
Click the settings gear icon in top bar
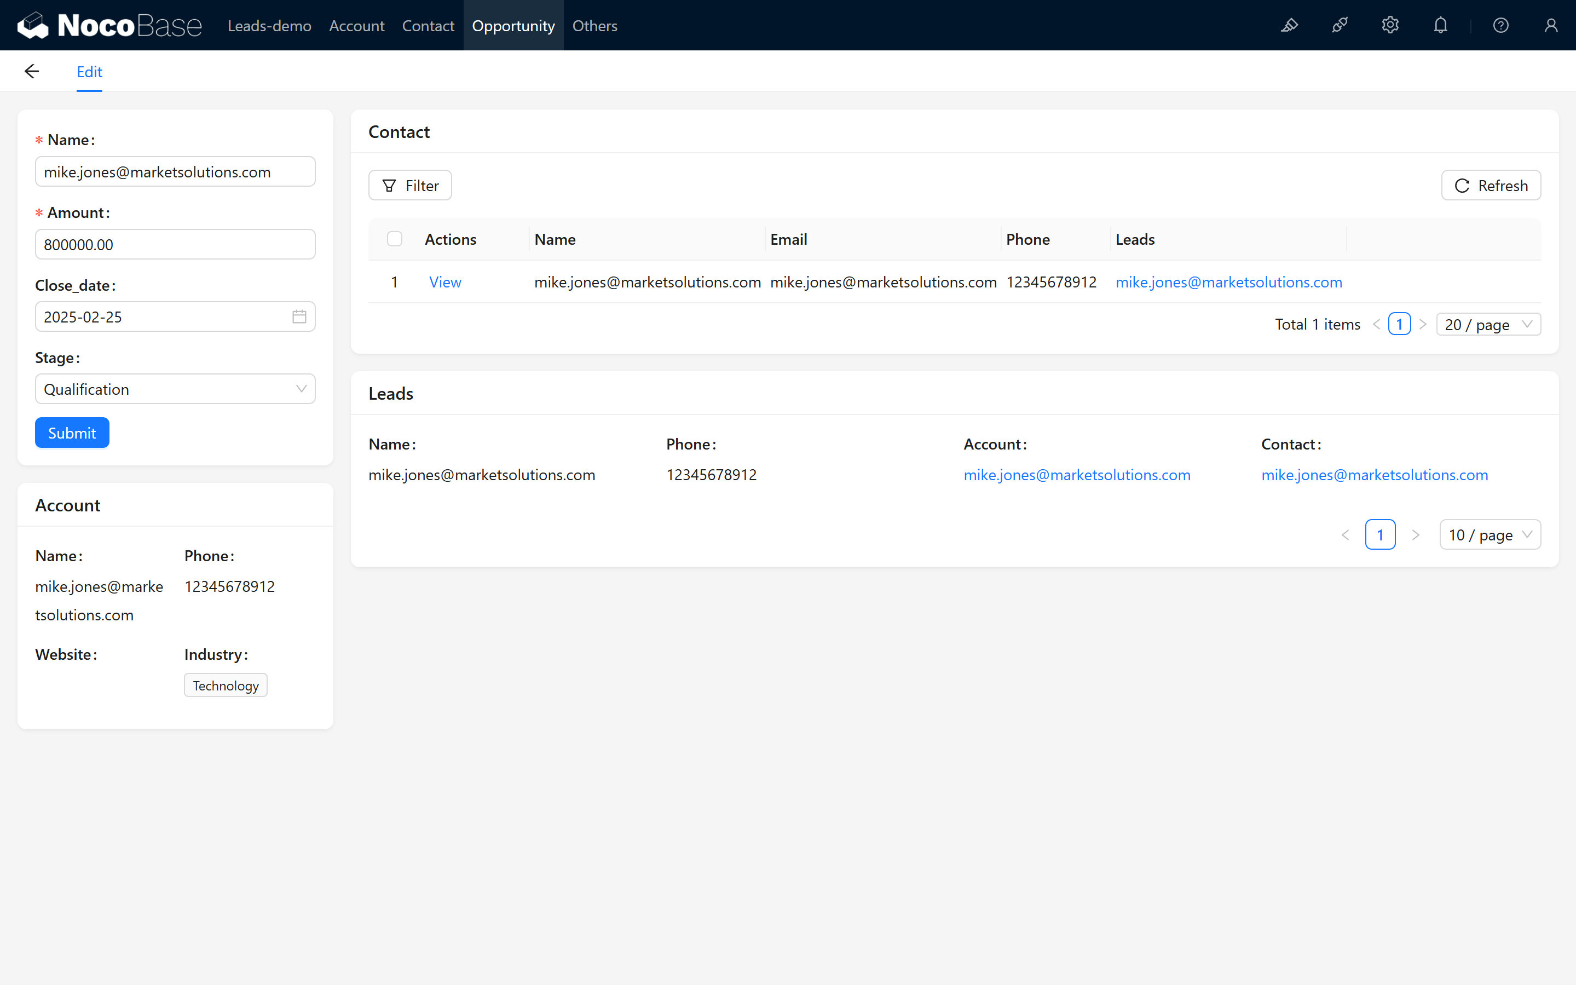1390,25
